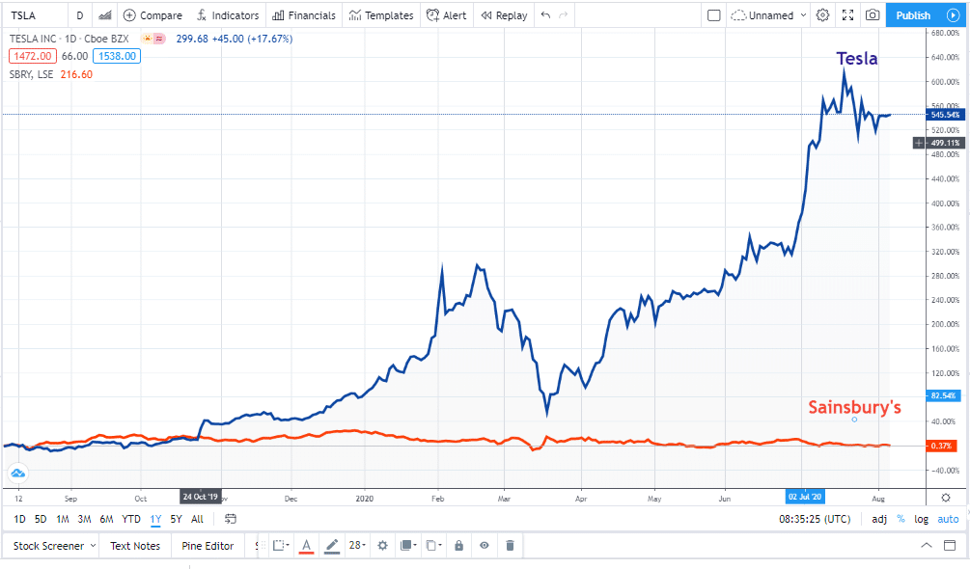This screenshot has width=970, height=569.
Task: Open drawing settings gear in floating toolbar
Action: (382, 546)
